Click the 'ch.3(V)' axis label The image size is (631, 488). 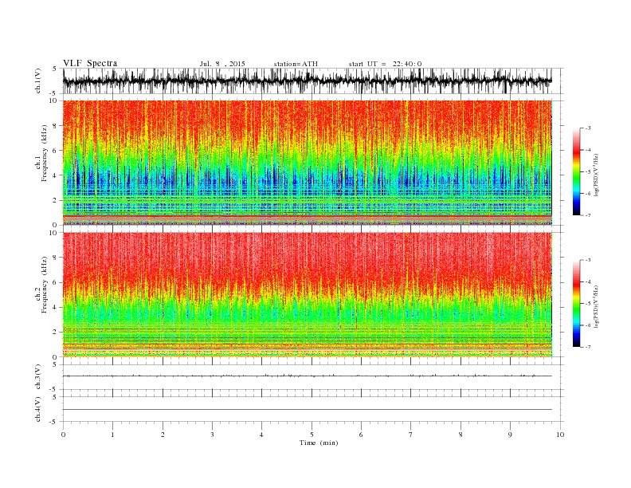(x=38, y=377)
